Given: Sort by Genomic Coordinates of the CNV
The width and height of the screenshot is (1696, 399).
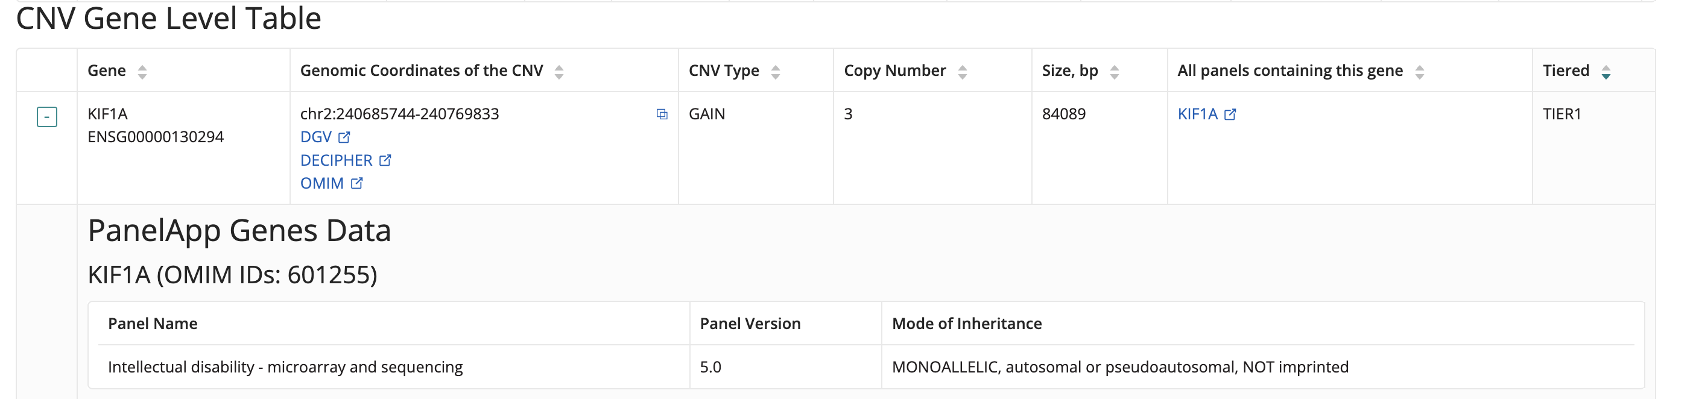Looking at the screenshot, I should (x=559, y=72).
